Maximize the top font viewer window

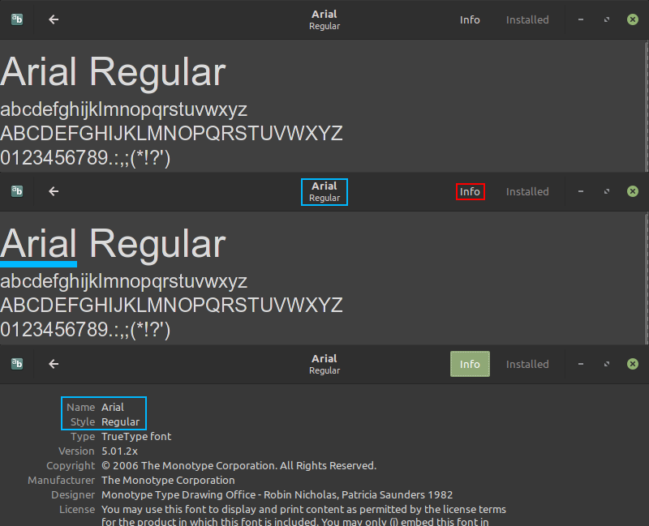click(x=607, y=19)
